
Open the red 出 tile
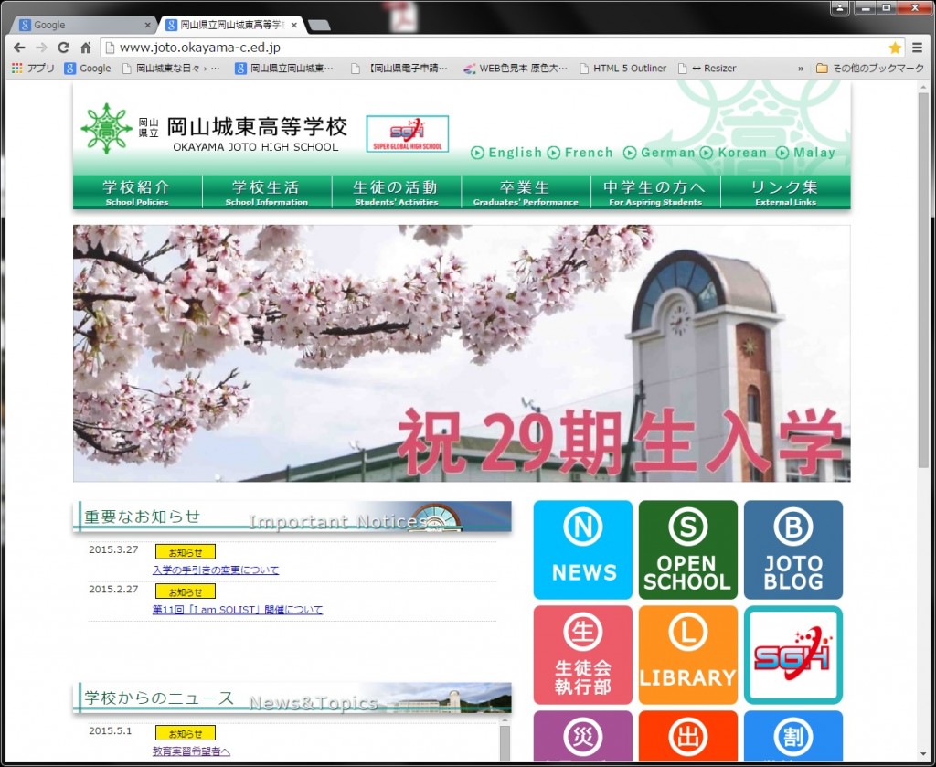(687, 736)
